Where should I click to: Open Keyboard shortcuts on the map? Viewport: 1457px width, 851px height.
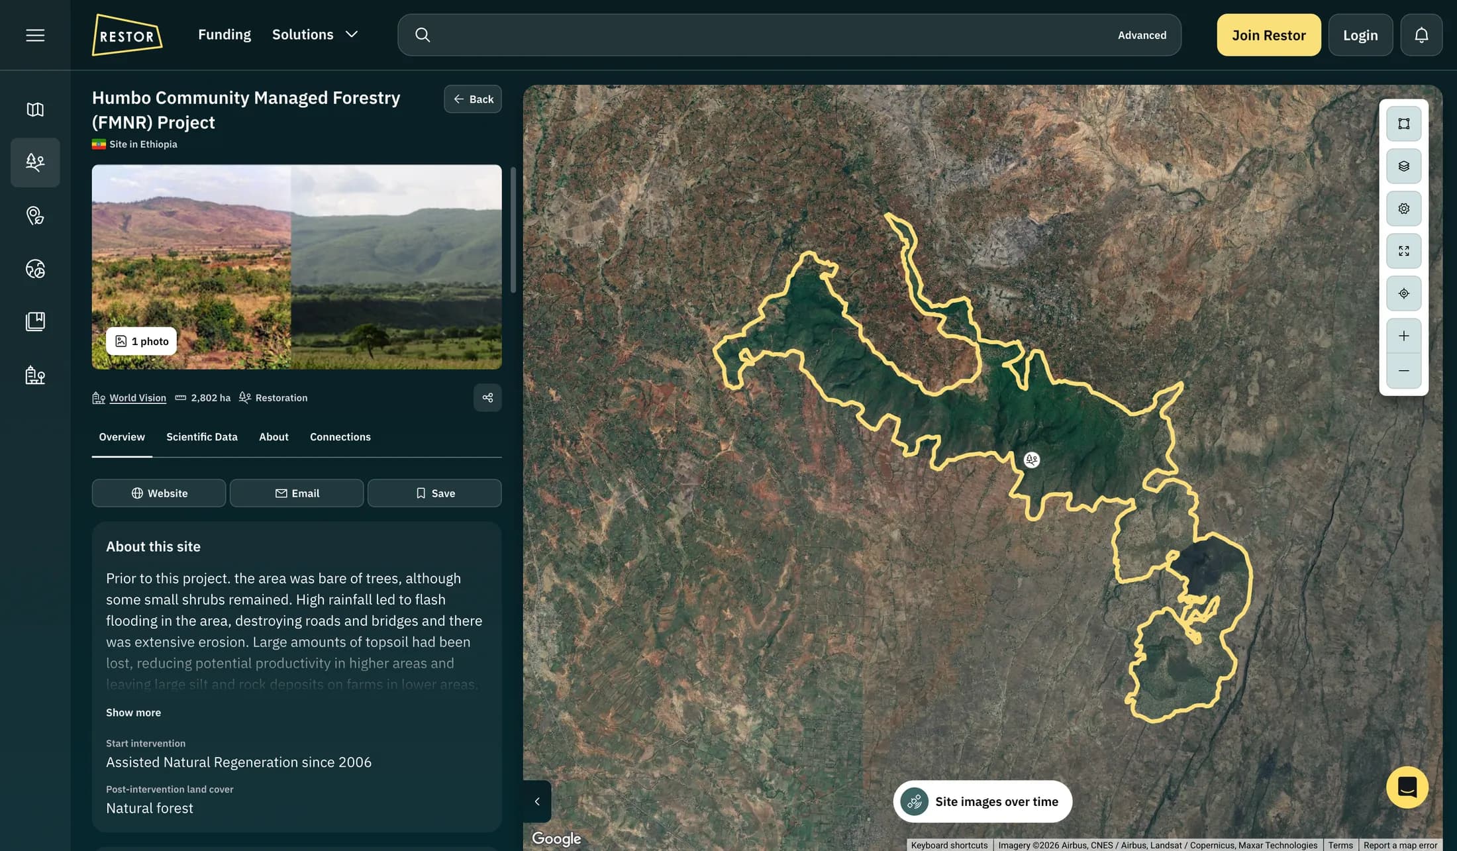949,845
